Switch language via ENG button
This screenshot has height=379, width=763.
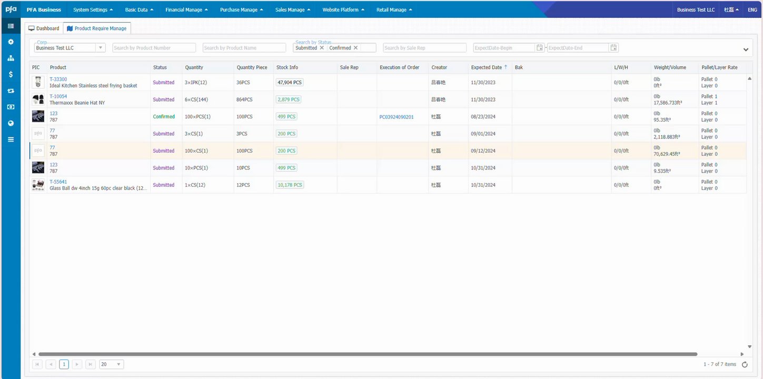pyautogui.click(x=752, y=9)
